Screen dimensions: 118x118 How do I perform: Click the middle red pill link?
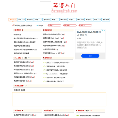(70, 25)
